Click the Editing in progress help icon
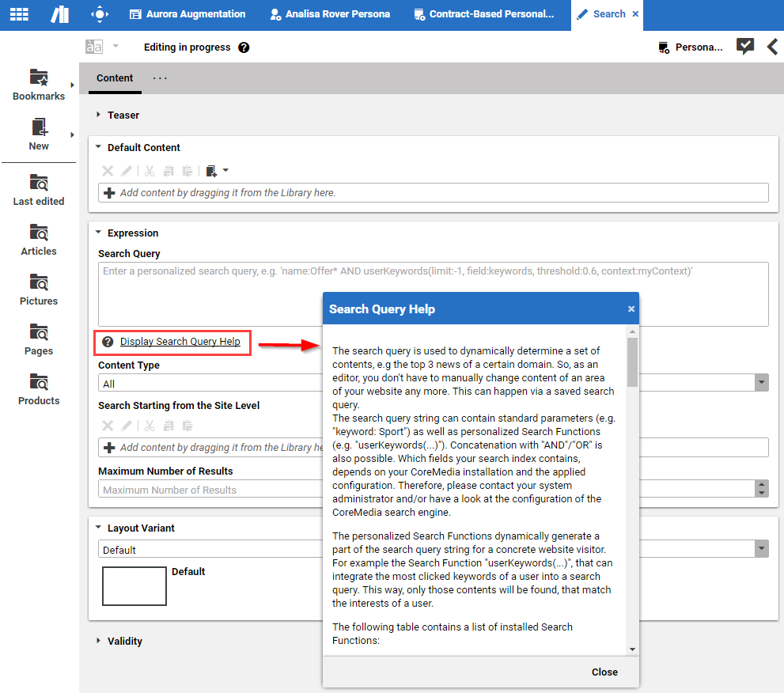784x693 pixels. tap(244, 47)
